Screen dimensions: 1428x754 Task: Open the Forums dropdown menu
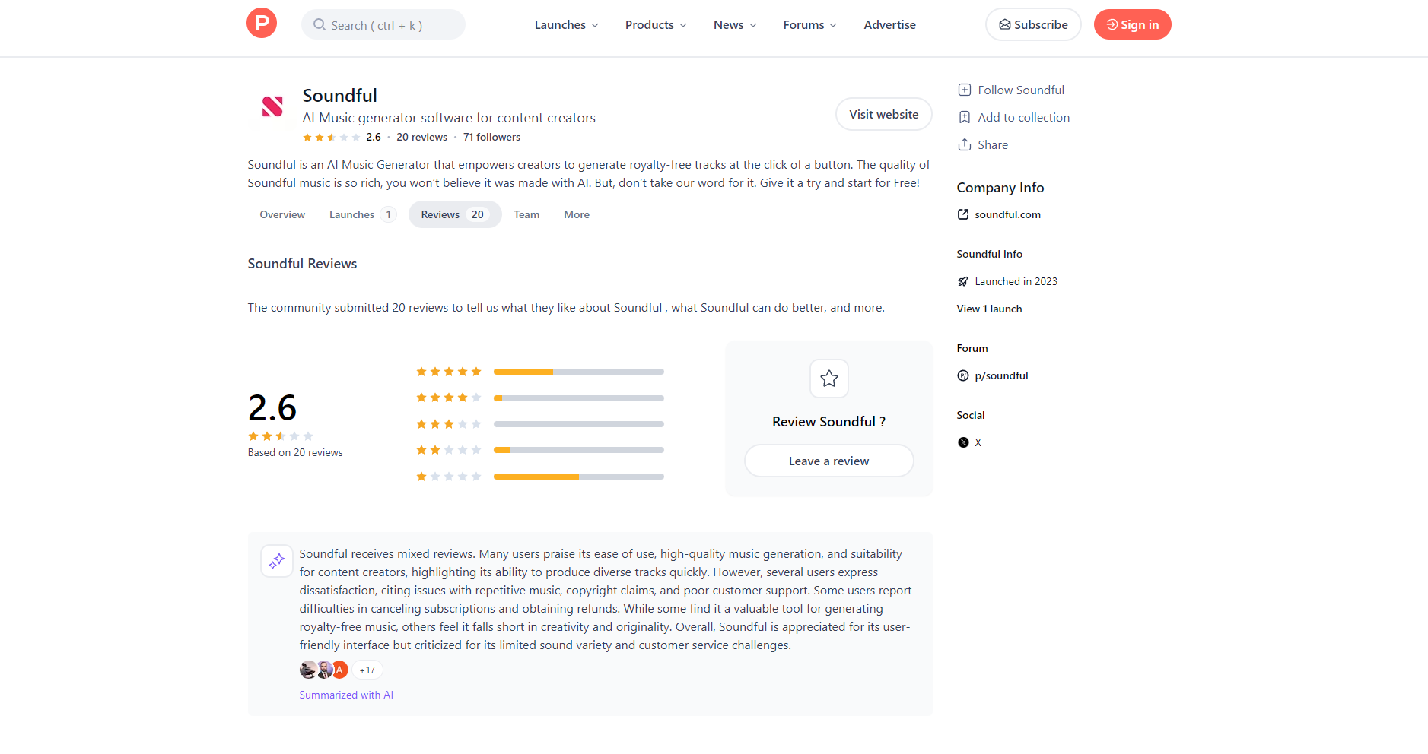809,25
